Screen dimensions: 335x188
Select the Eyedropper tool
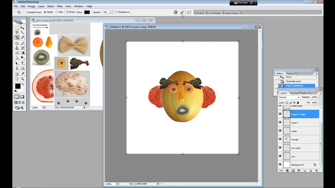(22, 74)
